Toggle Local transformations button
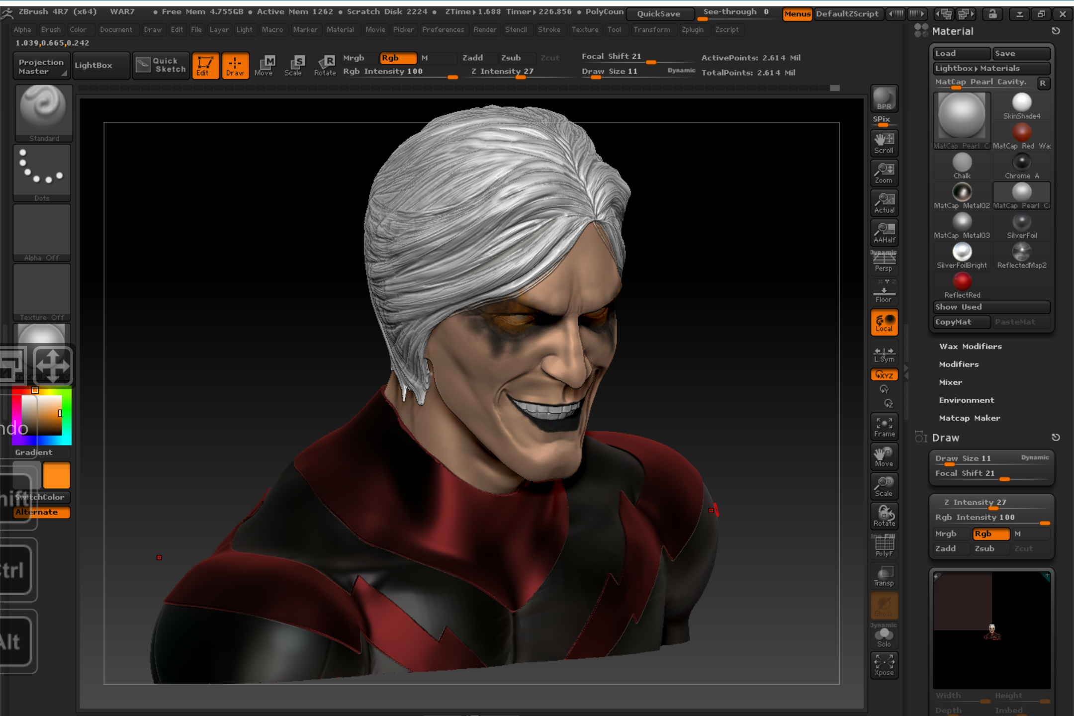Viewport: 1074px width, 716px height. pyautogui.click(x=884, y=322)
